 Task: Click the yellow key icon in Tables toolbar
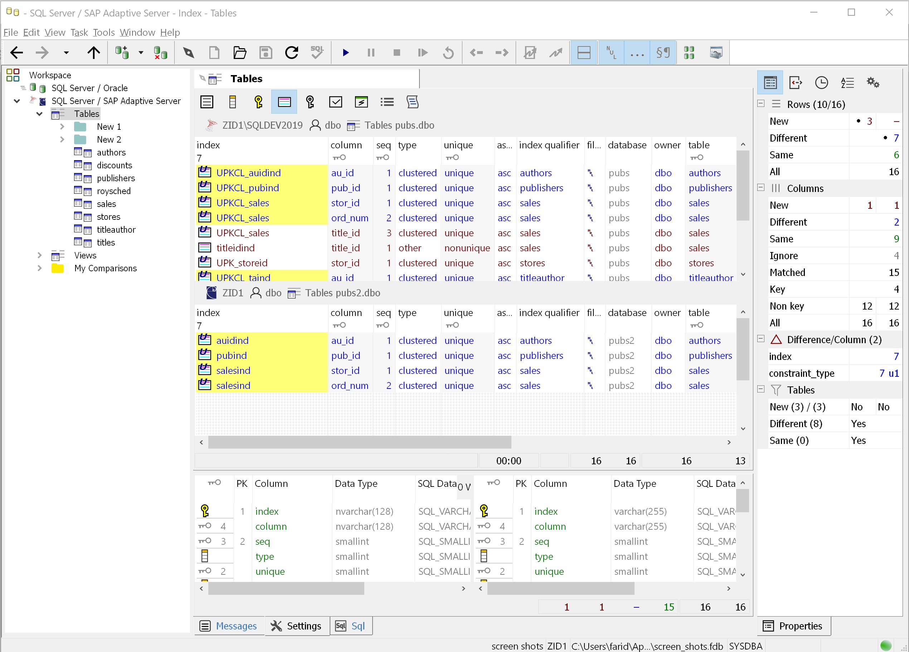pyautogui.click(x=258, y=102)
